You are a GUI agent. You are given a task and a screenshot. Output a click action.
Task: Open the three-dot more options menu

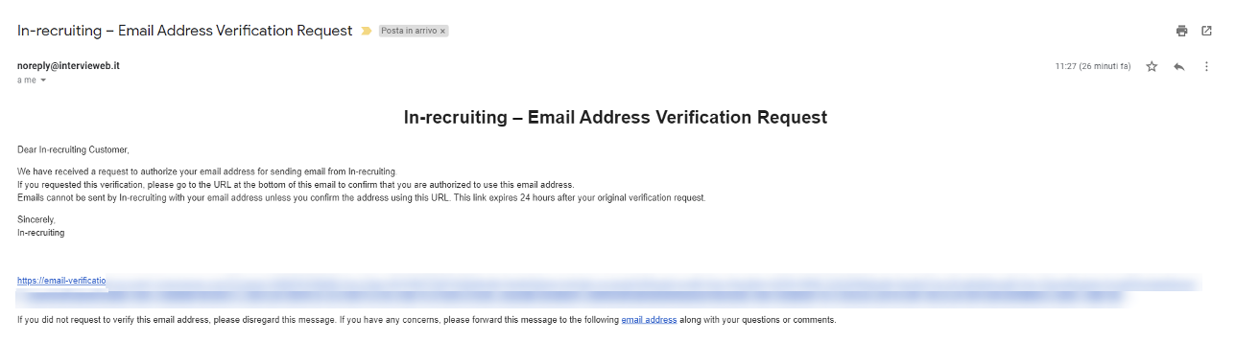[x=1206, y=66]
